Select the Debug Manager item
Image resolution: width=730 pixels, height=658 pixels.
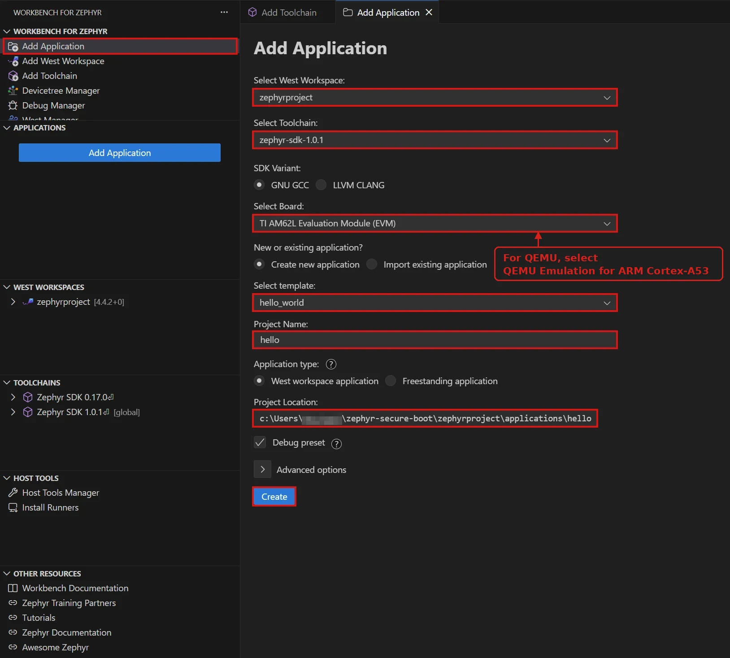(53, 106)
